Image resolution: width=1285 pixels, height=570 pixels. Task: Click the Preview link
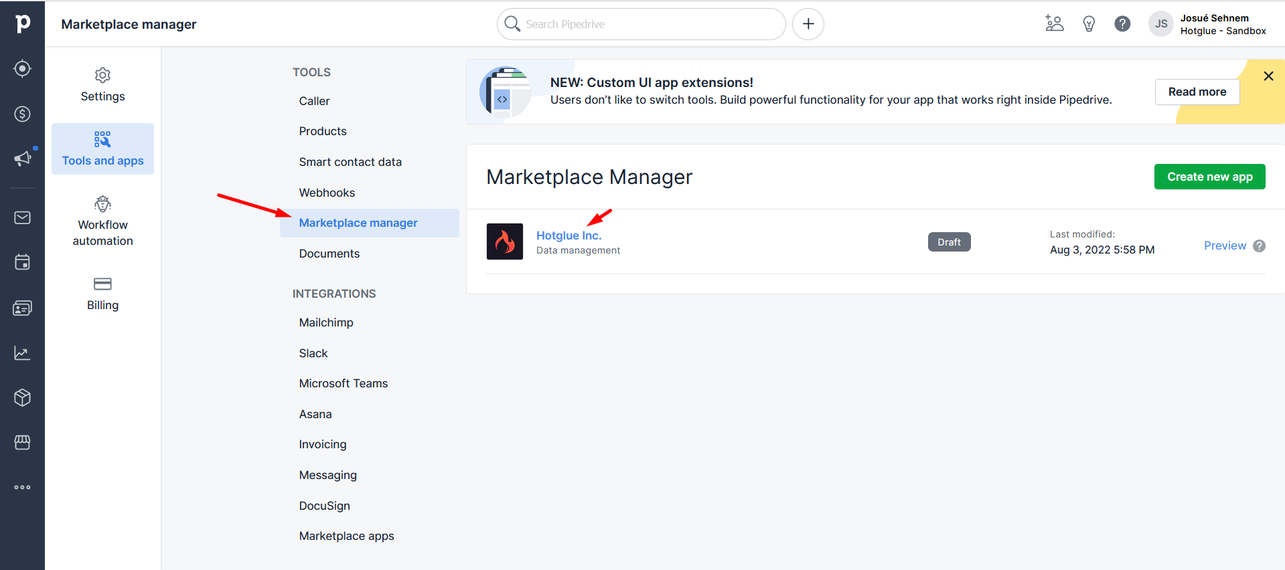(x=1225, y=246)
